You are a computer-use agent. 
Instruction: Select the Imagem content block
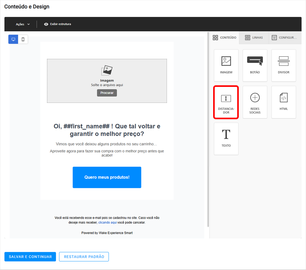[226, 65]
